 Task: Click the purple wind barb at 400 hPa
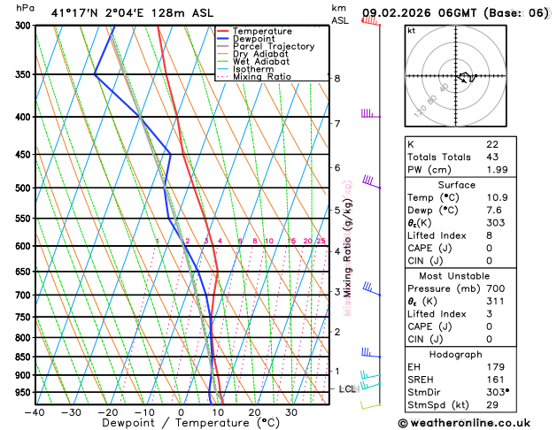tap(371, 113)
